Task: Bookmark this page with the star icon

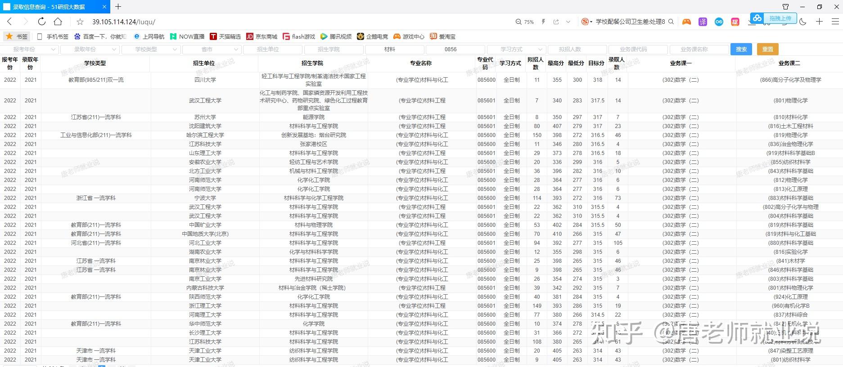Action: click(x=80, y=22)
